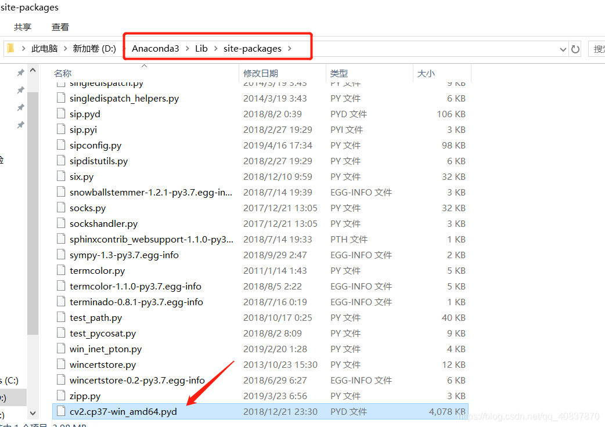Image resolution: width=605 pixels, height=427 pixels.
Task: Expand chevron after Anaconda3 breadcrumb
Action: tap(188, 49)
